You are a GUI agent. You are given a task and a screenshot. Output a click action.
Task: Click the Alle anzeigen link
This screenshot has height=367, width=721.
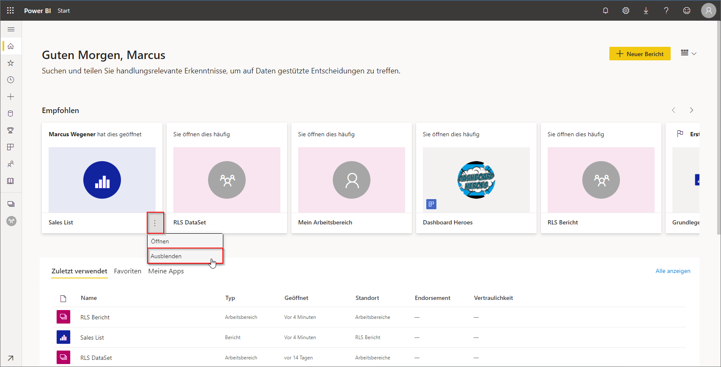pyautogui.click(x=673, y=271)
